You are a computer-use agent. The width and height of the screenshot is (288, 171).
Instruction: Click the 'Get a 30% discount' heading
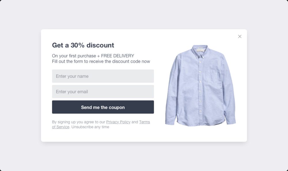pos(83,45)
